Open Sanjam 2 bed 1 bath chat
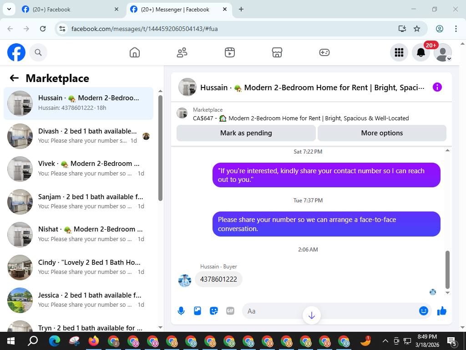The height and width of the screenshot is (350, 466). click(x=78, y=201)
